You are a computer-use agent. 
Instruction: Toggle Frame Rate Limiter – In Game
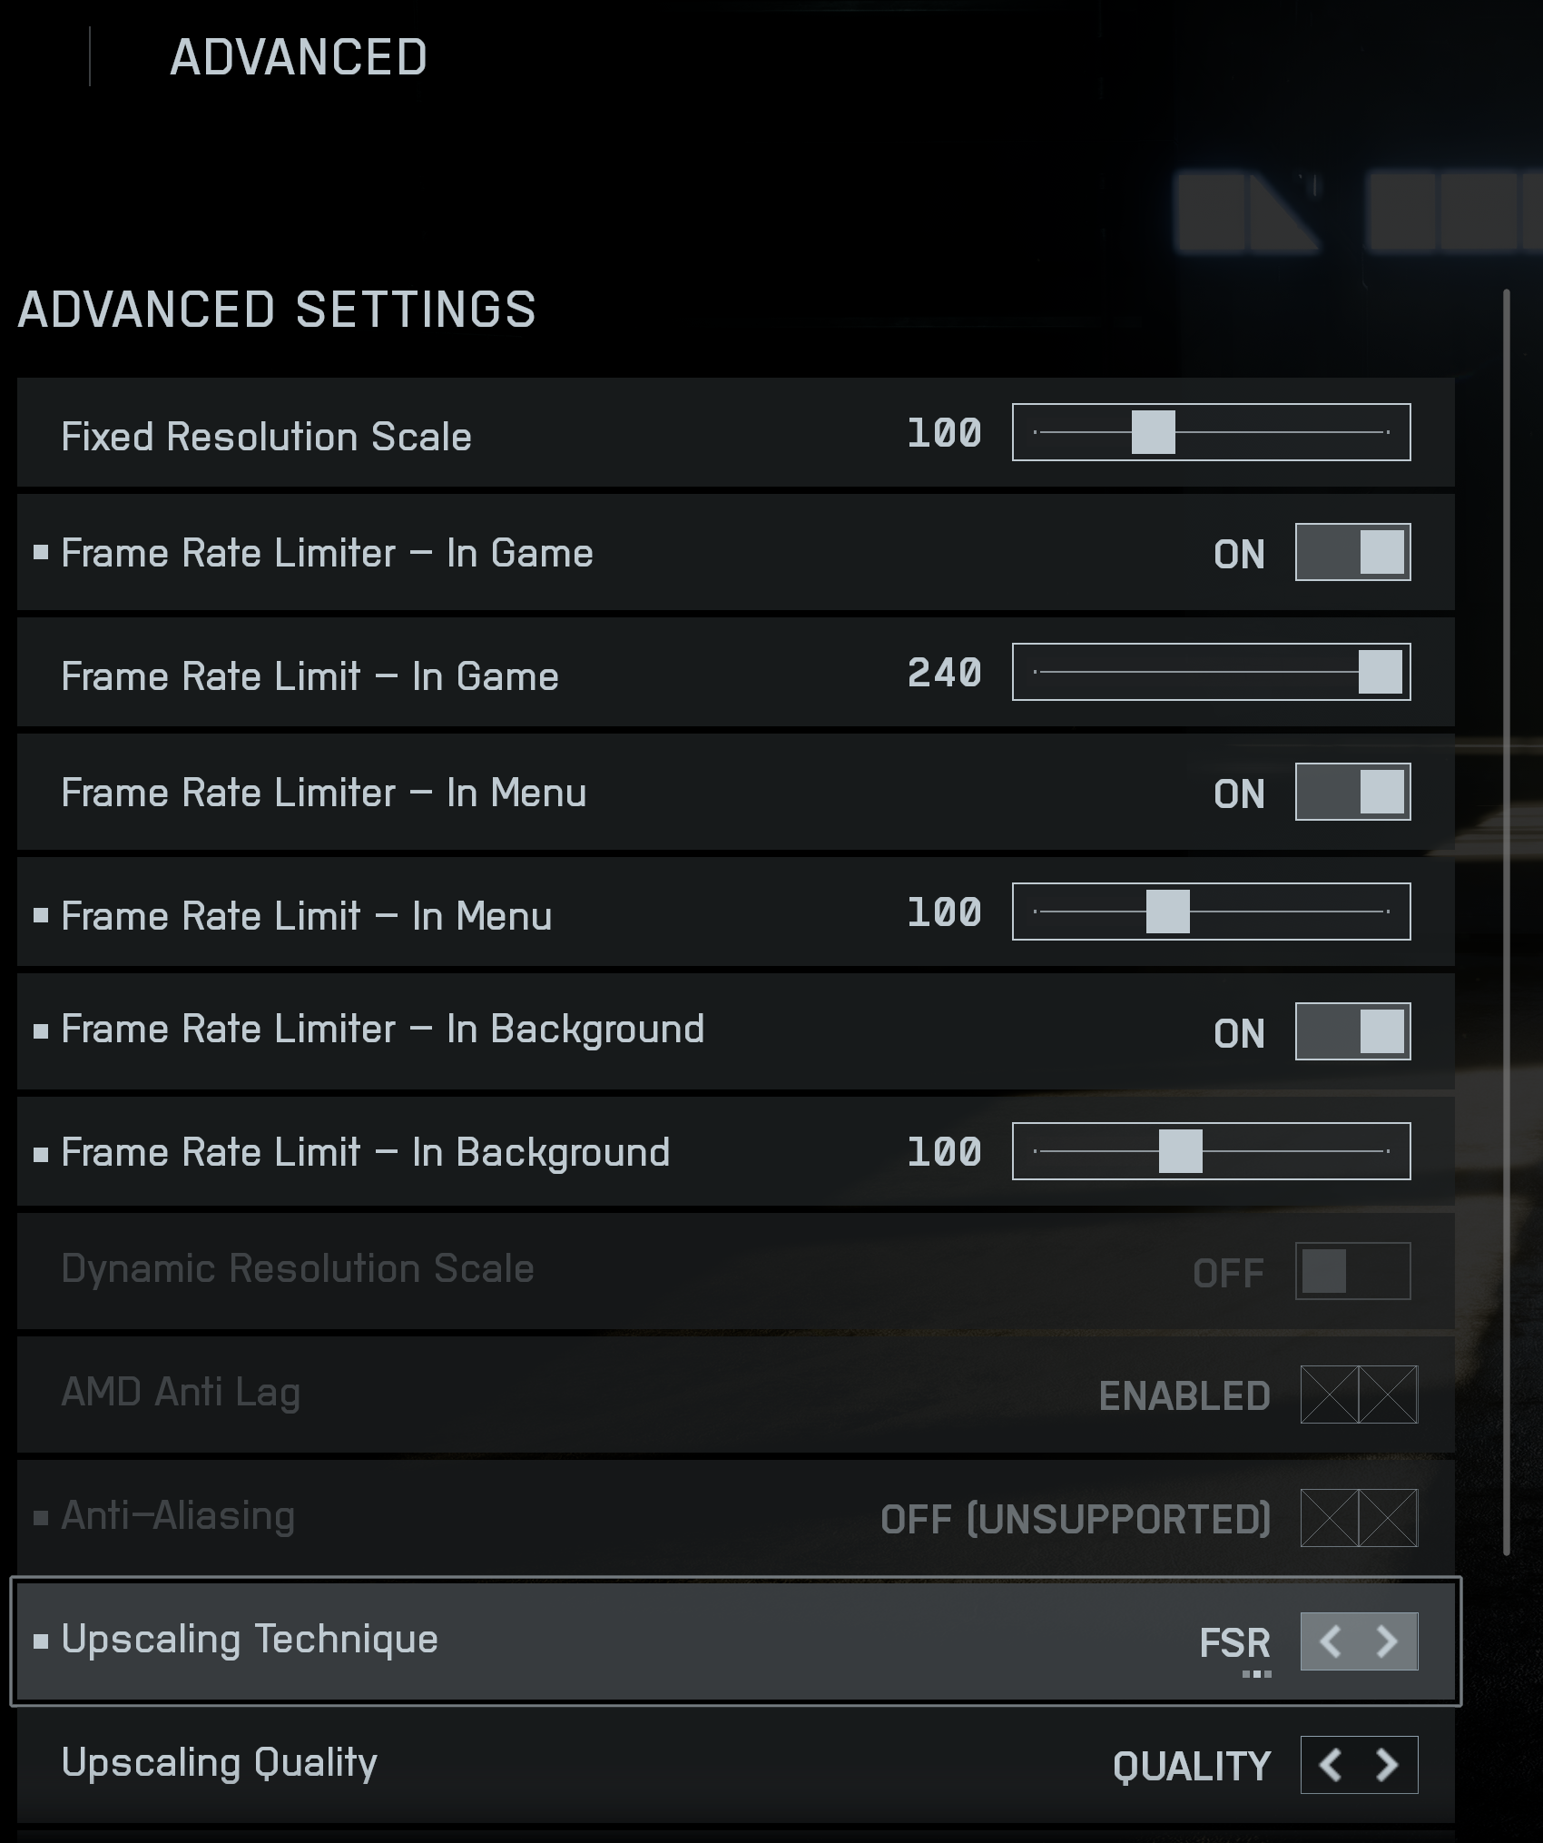(x=1352, y=552)
